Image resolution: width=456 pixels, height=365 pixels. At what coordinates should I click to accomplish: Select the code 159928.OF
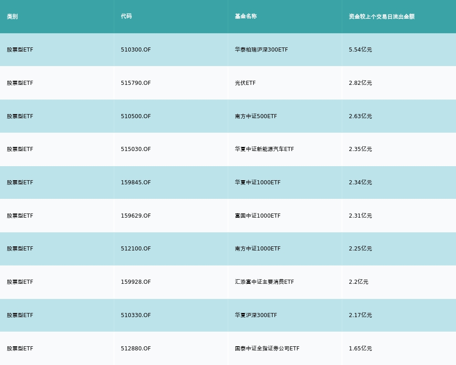pyautogui.click(x=136, y=282)
